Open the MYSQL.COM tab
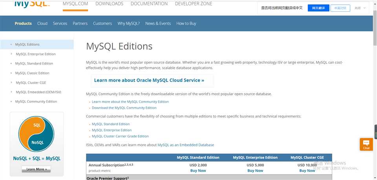This screenshot has width=377, height=180. tap(75, 4)
